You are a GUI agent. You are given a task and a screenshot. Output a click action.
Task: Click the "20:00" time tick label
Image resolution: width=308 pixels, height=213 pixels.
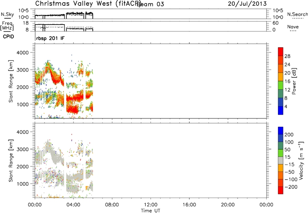point(228,205)
